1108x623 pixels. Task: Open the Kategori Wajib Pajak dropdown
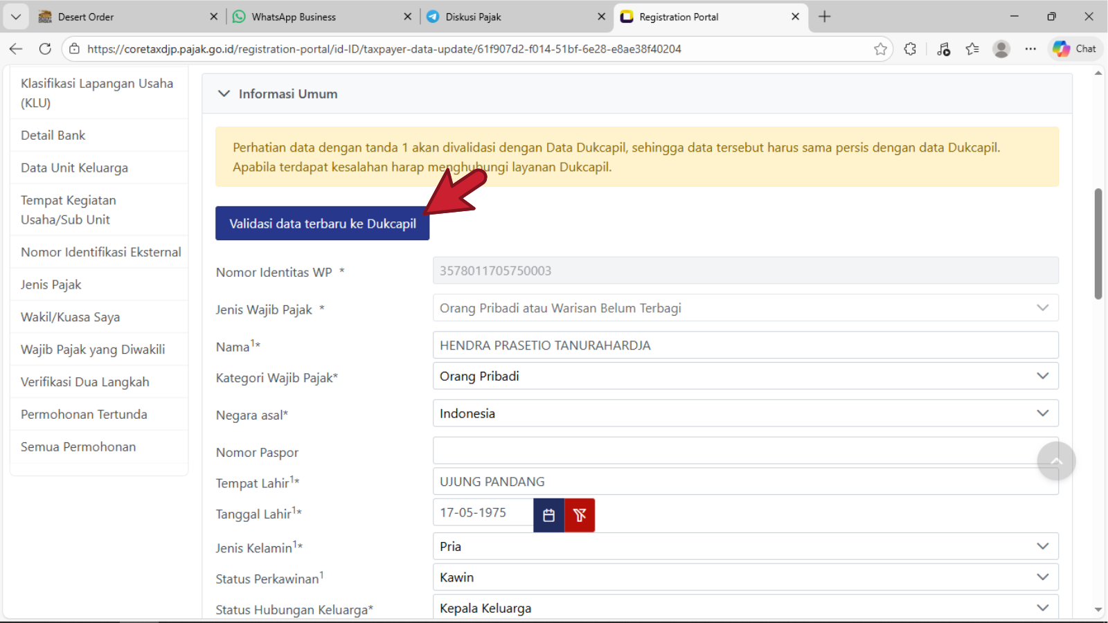click(x=744, y=376)
